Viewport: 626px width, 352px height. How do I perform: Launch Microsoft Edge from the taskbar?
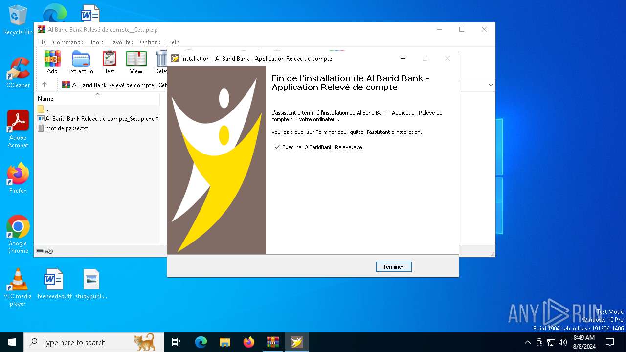tap(201, 342)
